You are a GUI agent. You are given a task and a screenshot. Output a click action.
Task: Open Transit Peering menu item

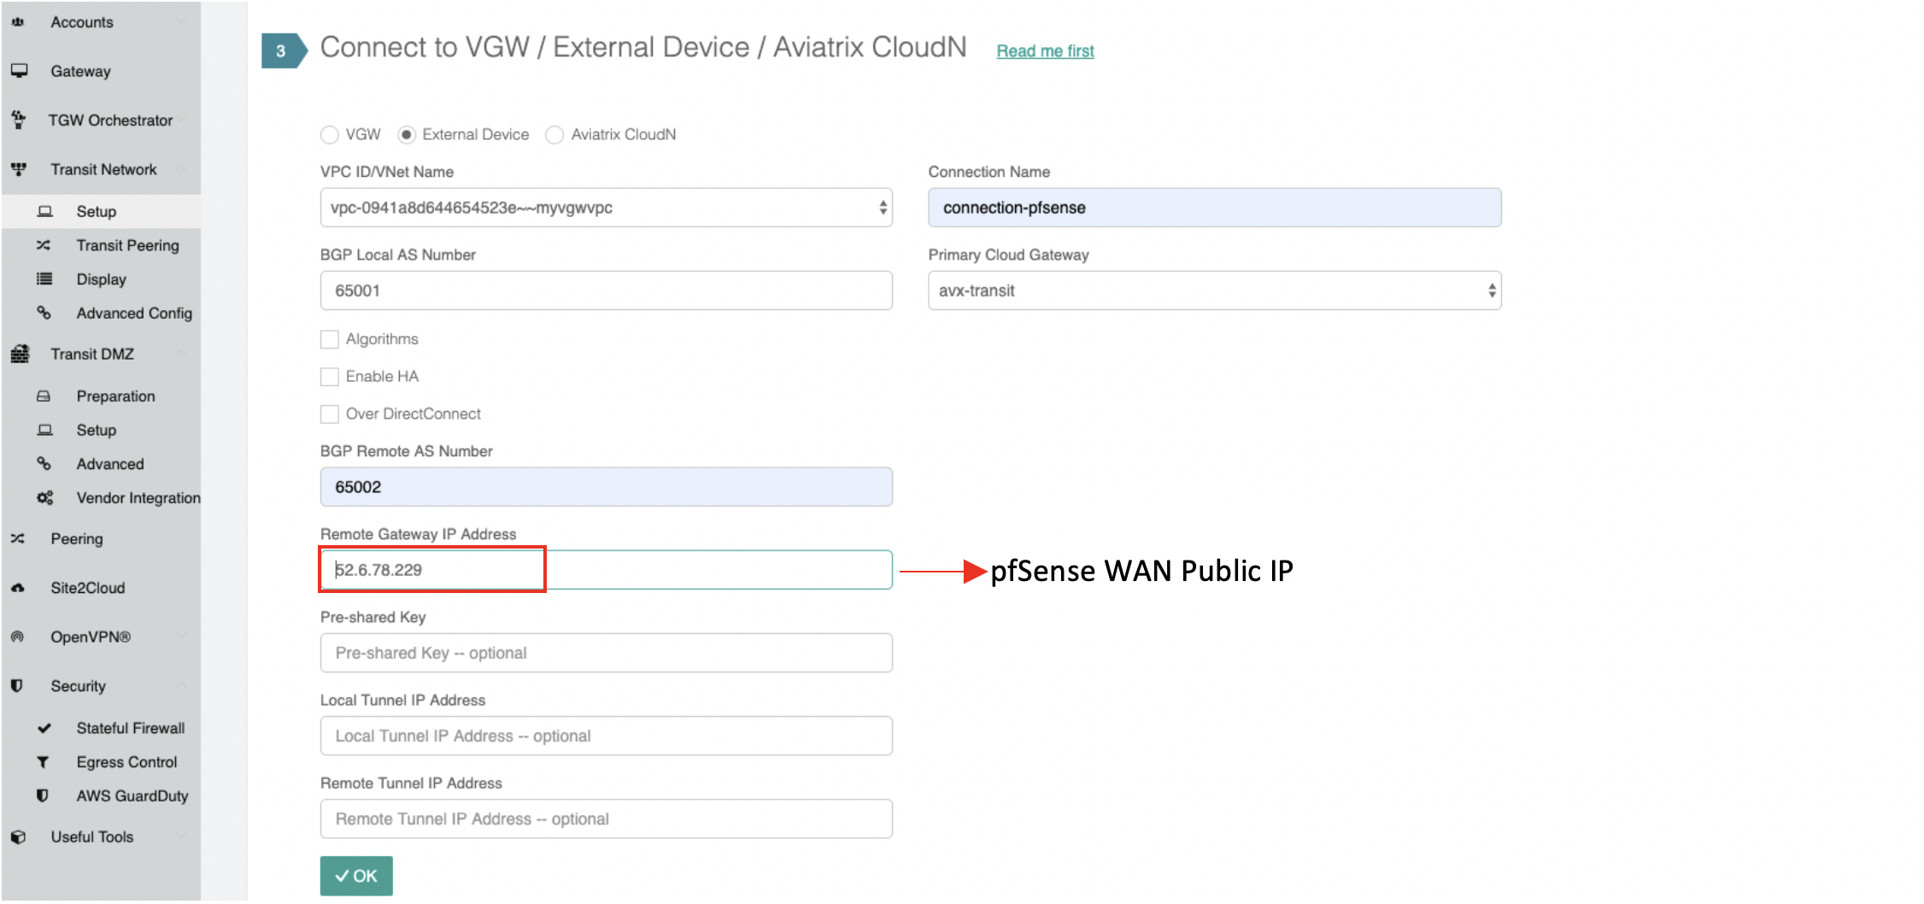(127, 245)
